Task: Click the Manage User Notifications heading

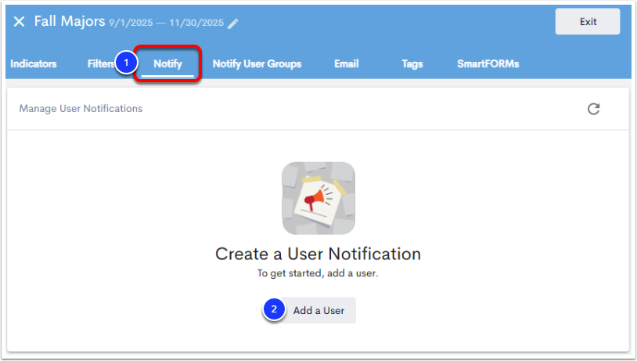Action: [x=81, y=109]
